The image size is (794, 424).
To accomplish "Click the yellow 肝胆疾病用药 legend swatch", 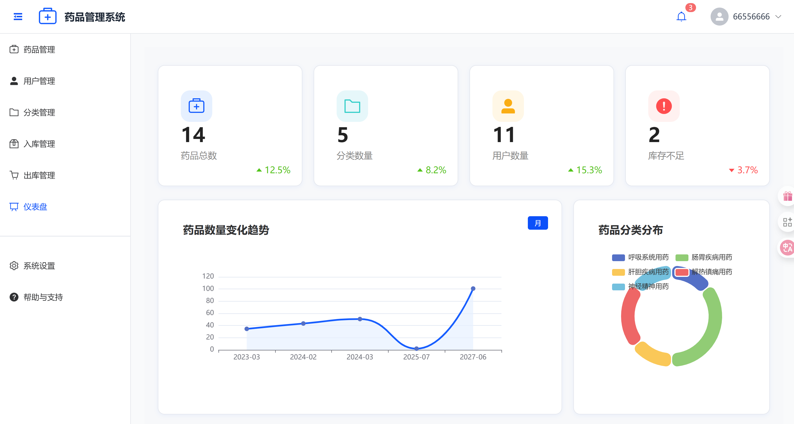I will coord(618,272).
